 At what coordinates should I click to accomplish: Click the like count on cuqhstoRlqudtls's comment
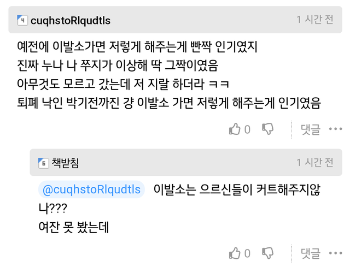pyautogui.click(x=247, y=129)
